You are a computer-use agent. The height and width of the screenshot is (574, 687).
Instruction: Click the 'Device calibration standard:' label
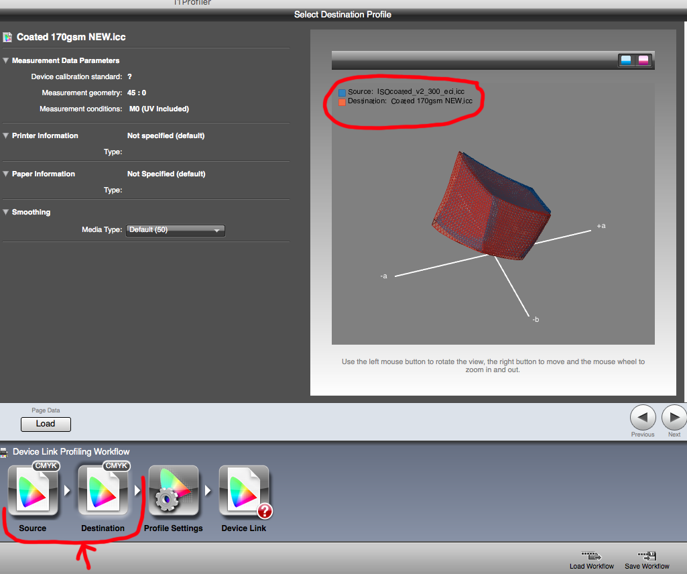pyautogui.click(x=76, y=76)
